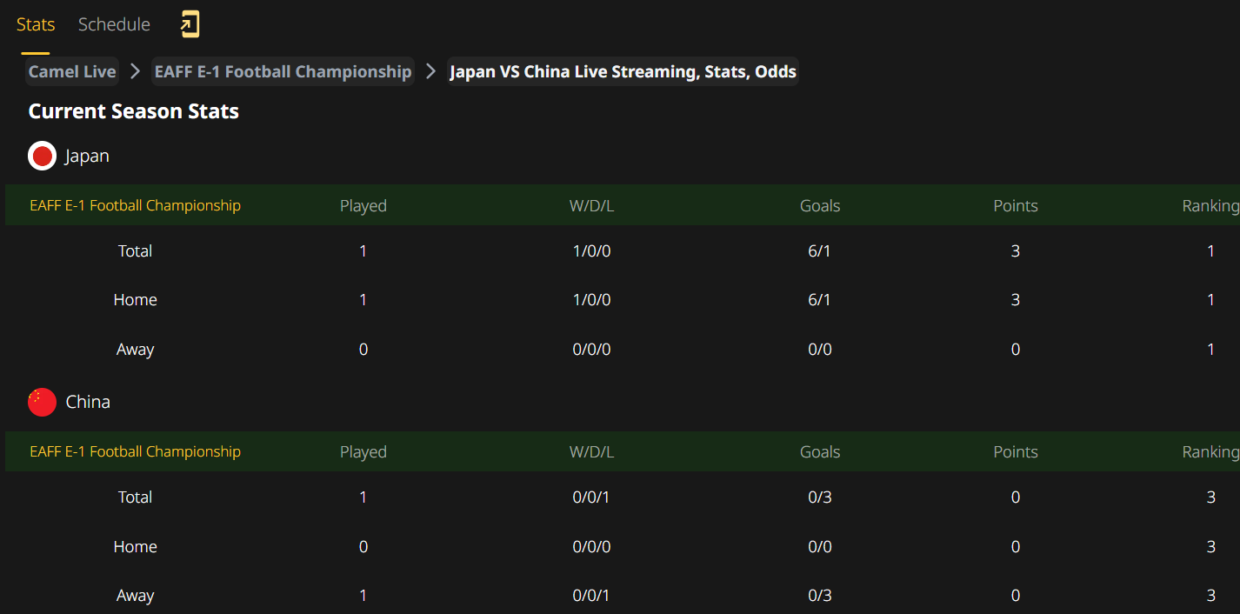Viewport: 1240px width, 614px height.
Task: Click Current Season Stats heading
Action: click(134, 111)
